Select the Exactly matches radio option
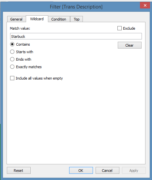152x180 pixels. click(x=12, y=67)
